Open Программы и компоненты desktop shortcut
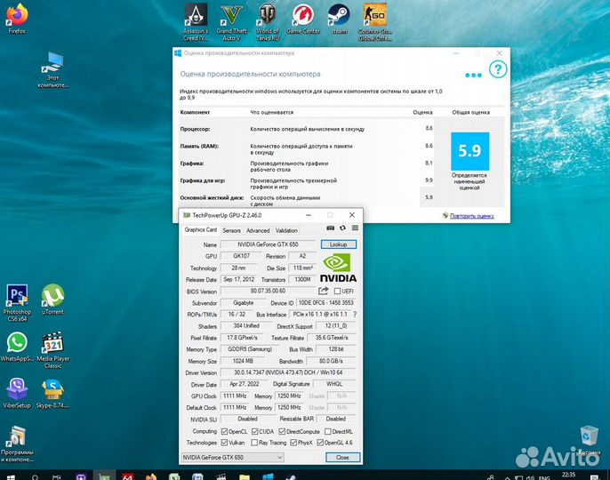This screenshot has width=610, height=480. coord(17,444)
